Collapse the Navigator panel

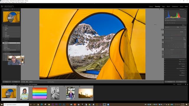3,9
